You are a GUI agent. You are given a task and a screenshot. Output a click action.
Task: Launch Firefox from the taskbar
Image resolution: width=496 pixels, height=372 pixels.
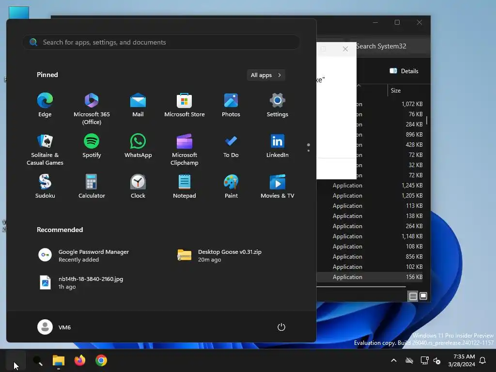click(x=80, y=360)
